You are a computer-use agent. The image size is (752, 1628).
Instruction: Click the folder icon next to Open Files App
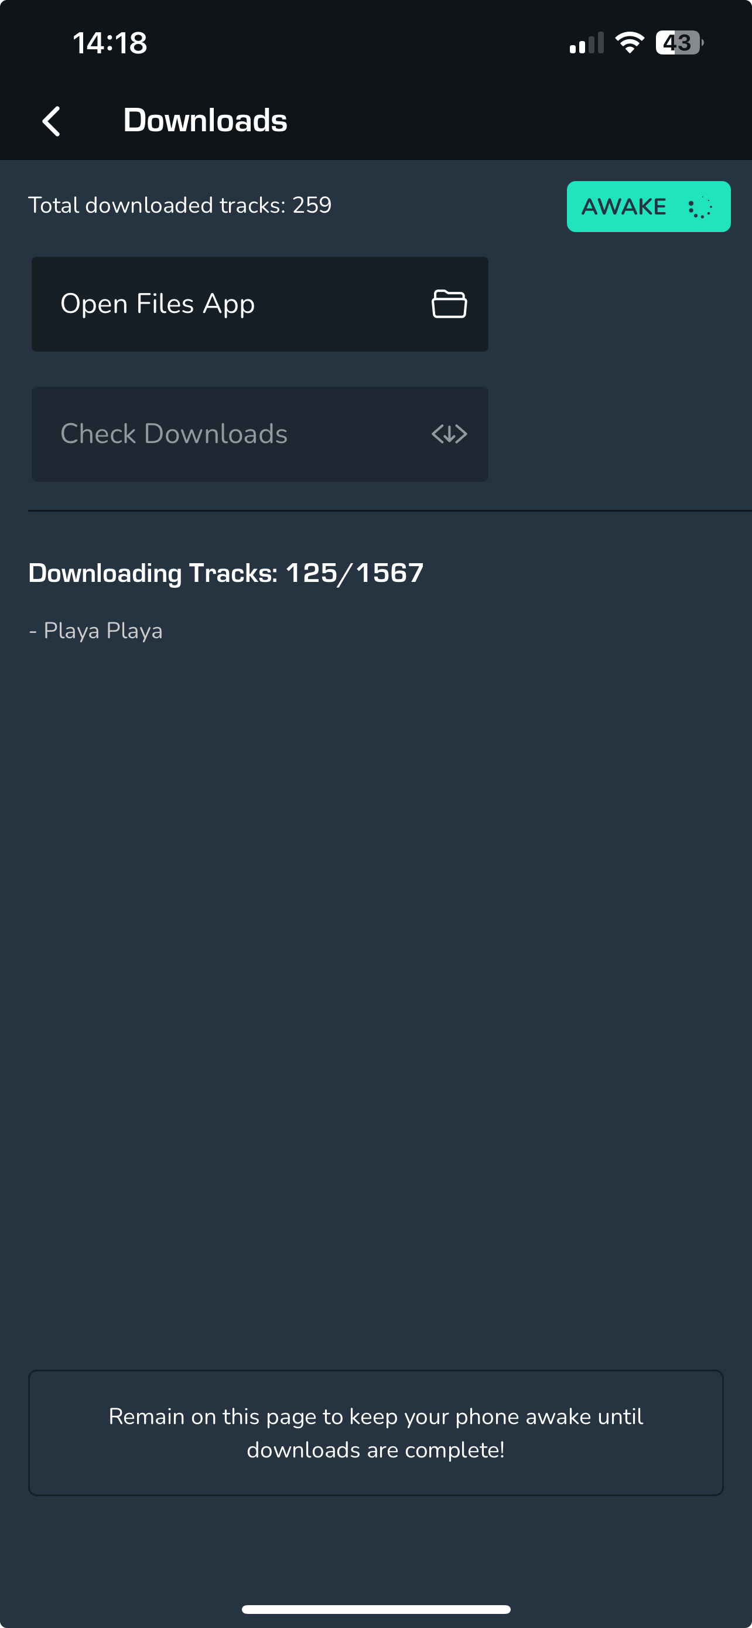pyautogui.click(x=449, y=304)
